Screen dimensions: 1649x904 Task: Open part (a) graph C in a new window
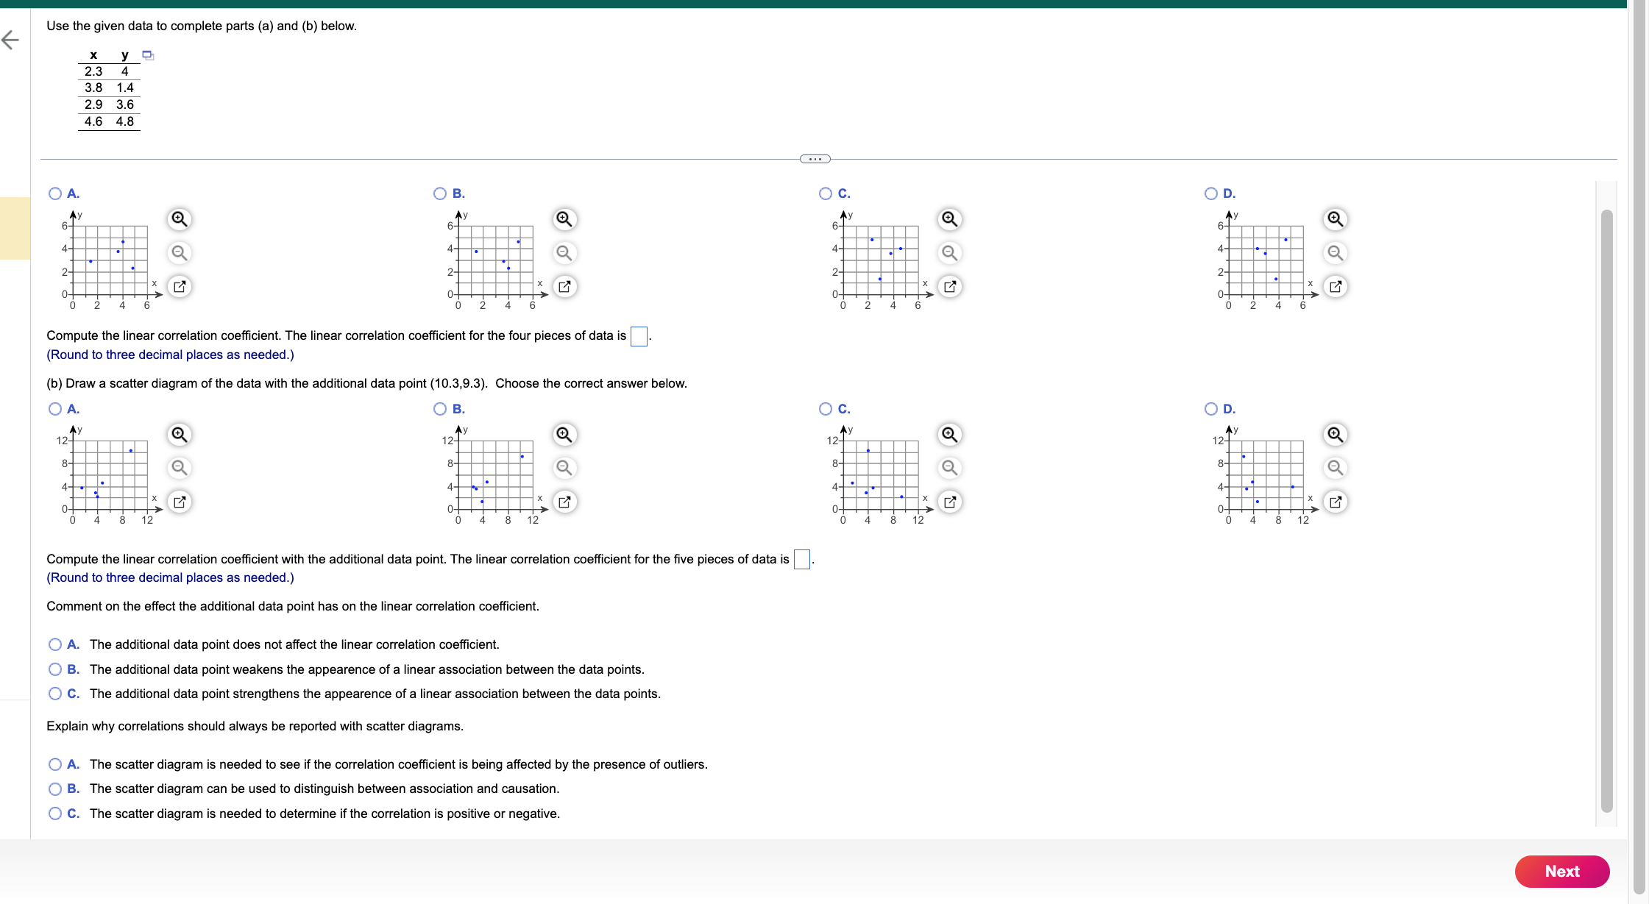(950, 286)
